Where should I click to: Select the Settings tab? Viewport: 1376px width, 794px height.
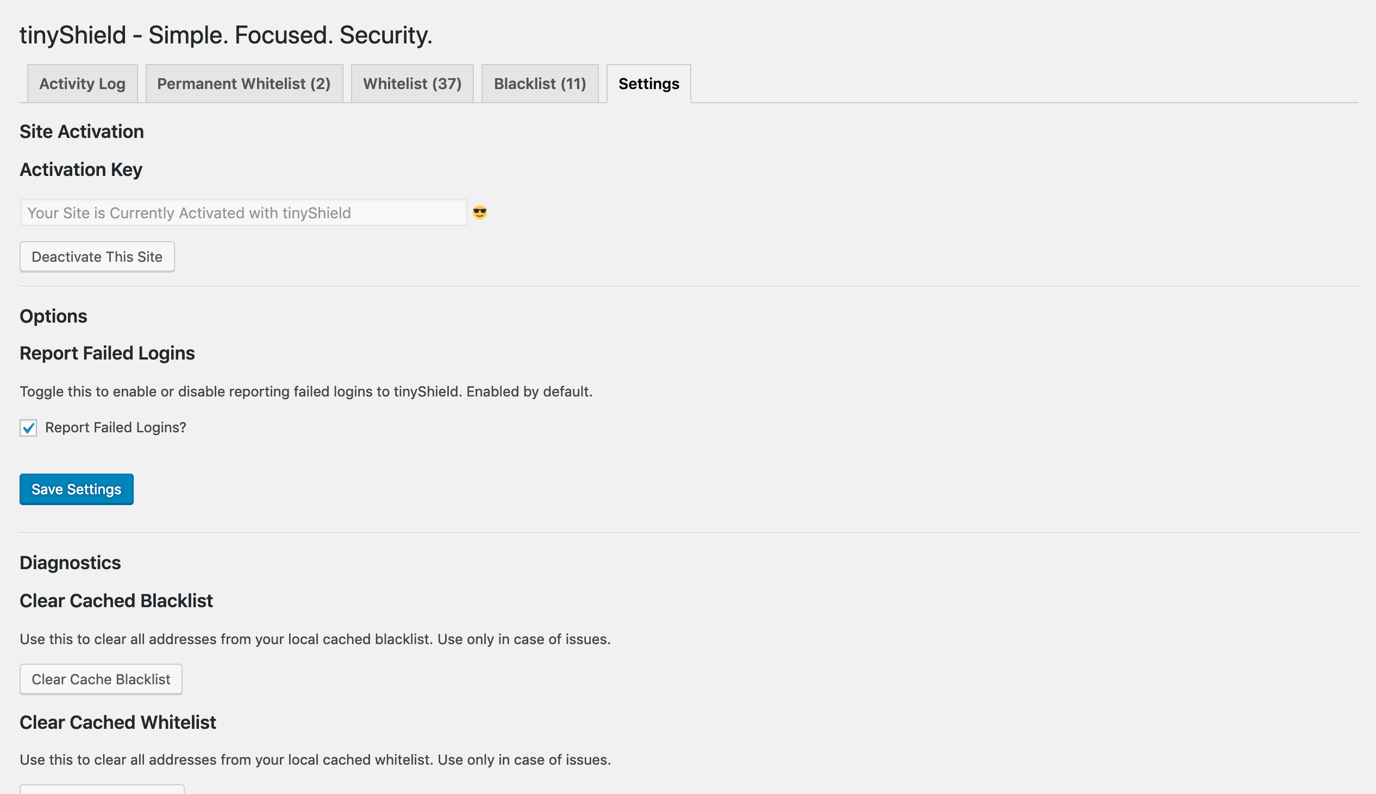pyautogui.click(x=649, y=84)
